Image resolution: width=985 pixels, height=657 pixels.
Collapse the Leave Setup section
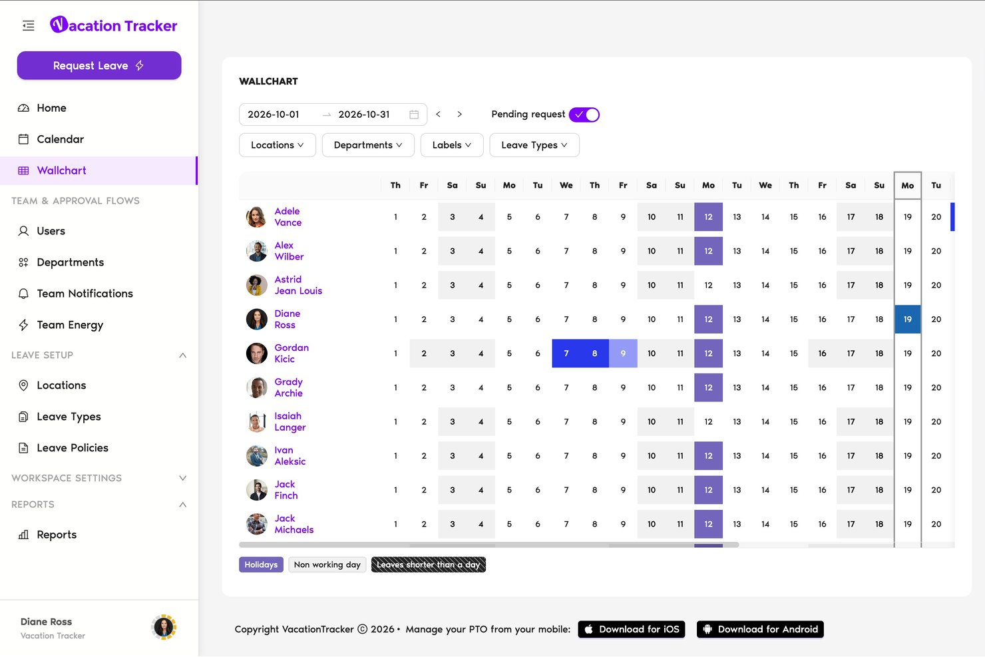tap(183, 355)
